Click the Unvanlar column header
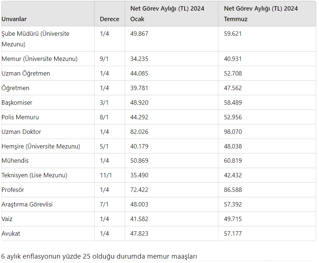 point(14,19)
